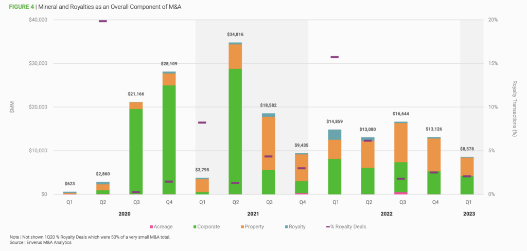Click the 2021 year label on the axis
The image size is (527, 251).
252,213
